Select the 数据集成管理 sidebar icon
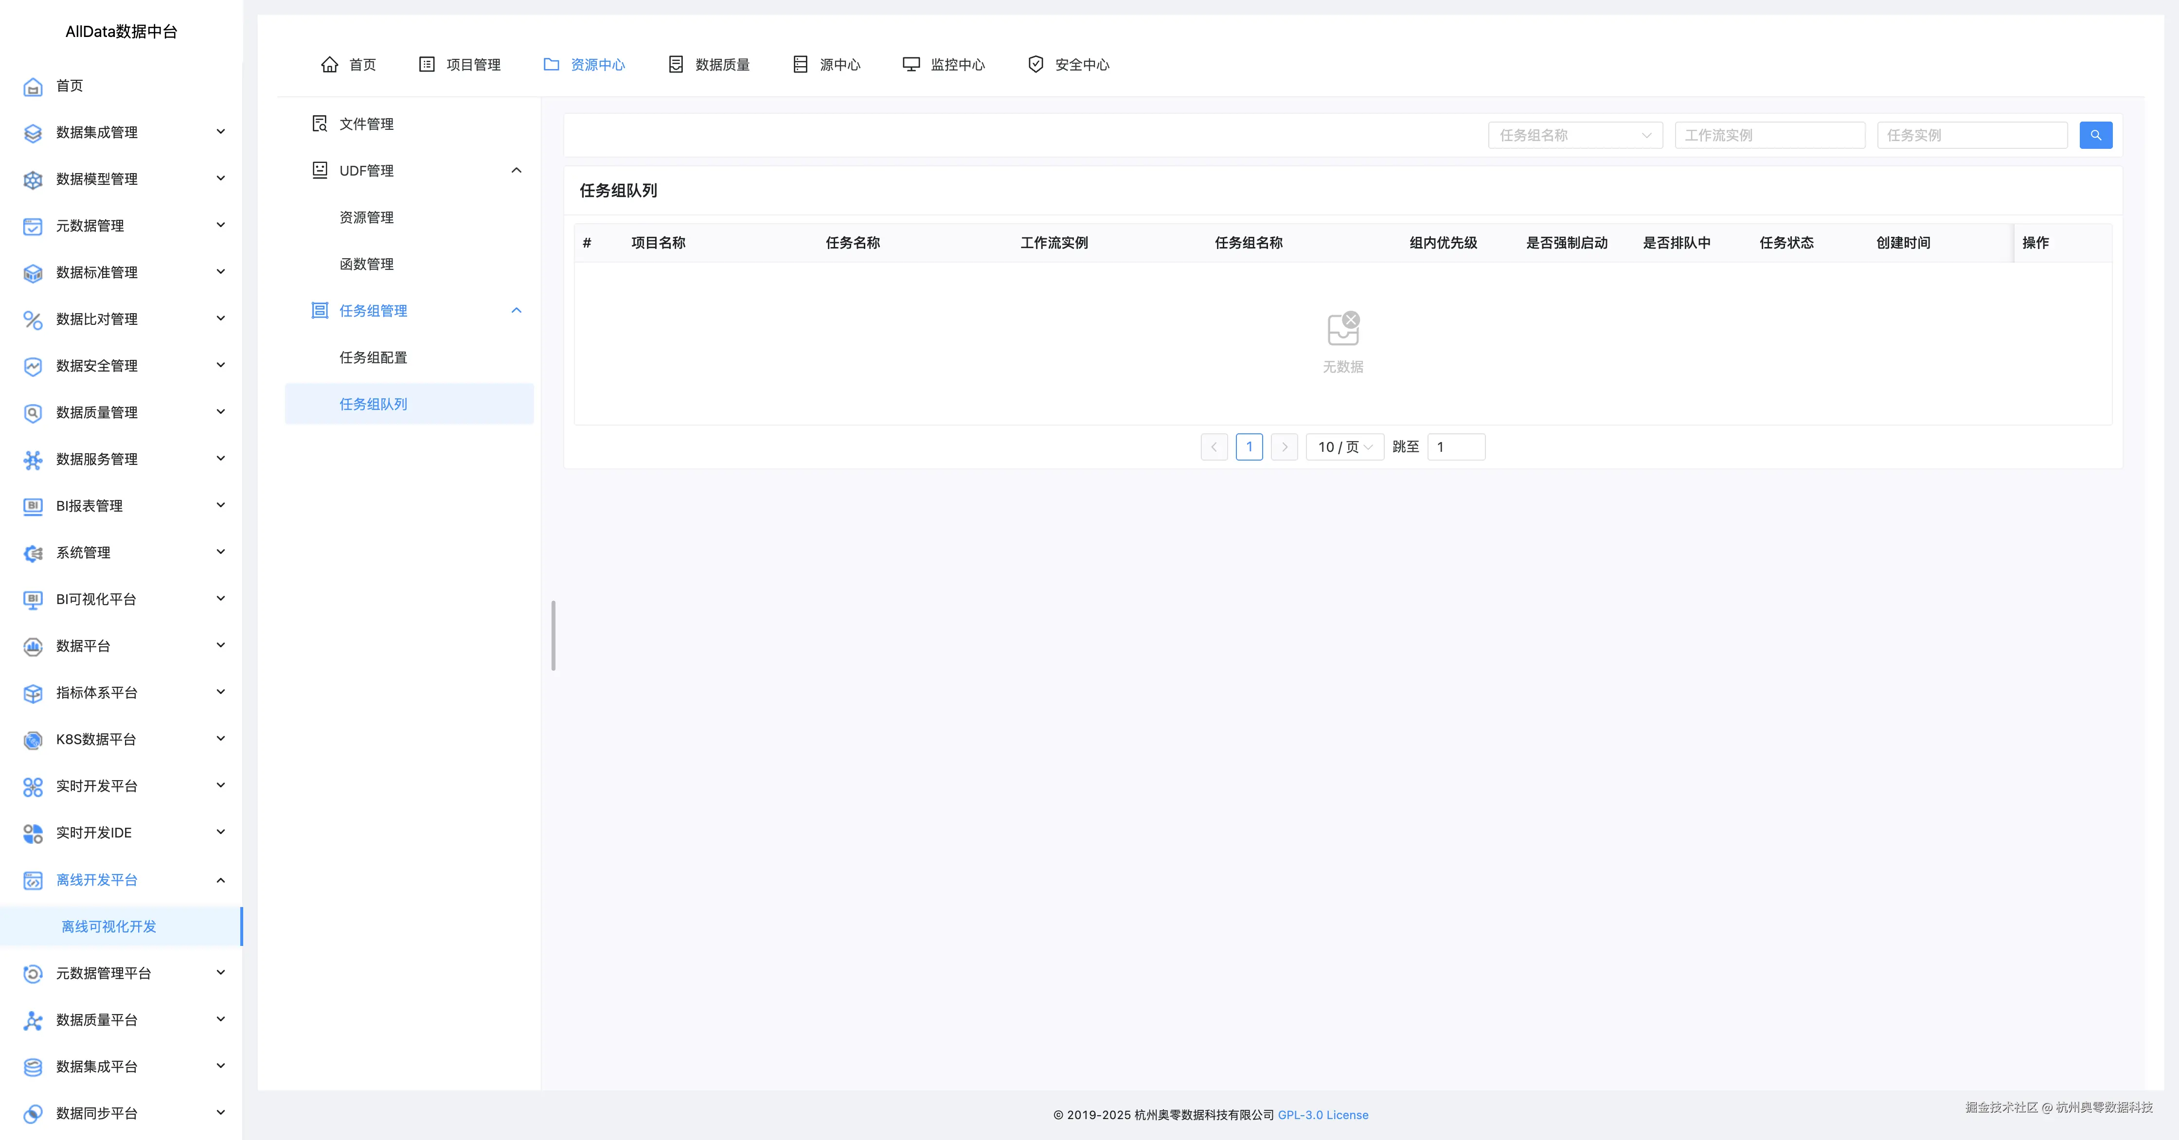 [x=32, y=133]
